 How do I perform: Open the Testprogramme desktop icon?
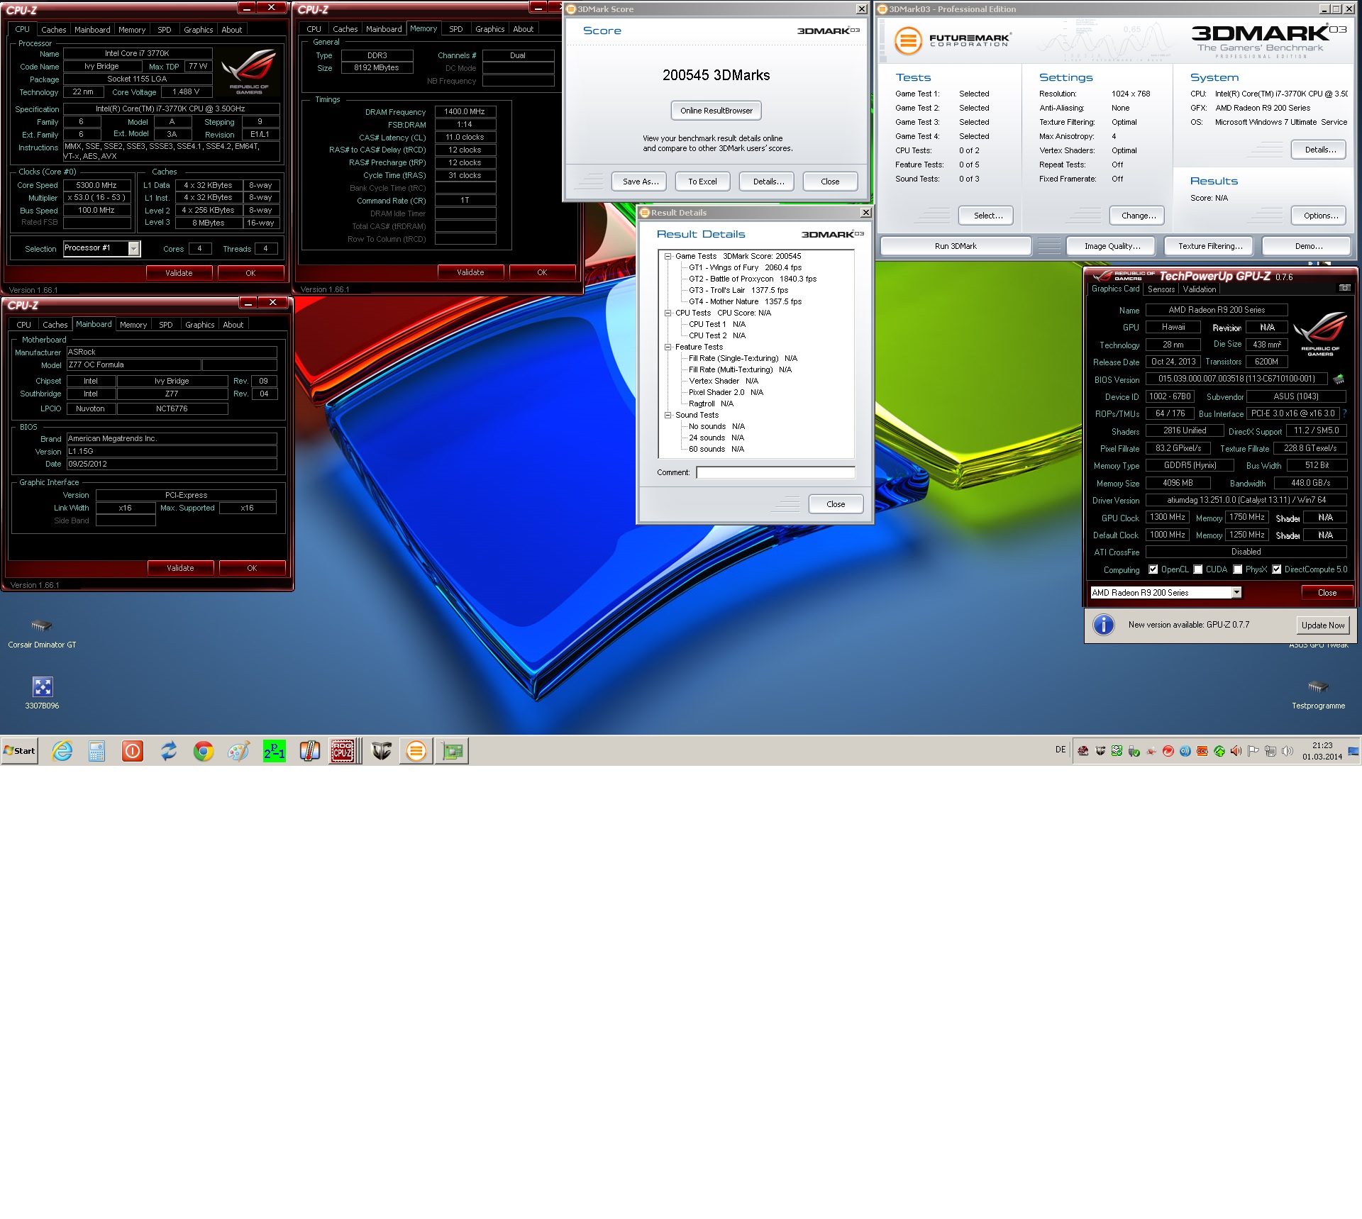tap(1318, 694)
